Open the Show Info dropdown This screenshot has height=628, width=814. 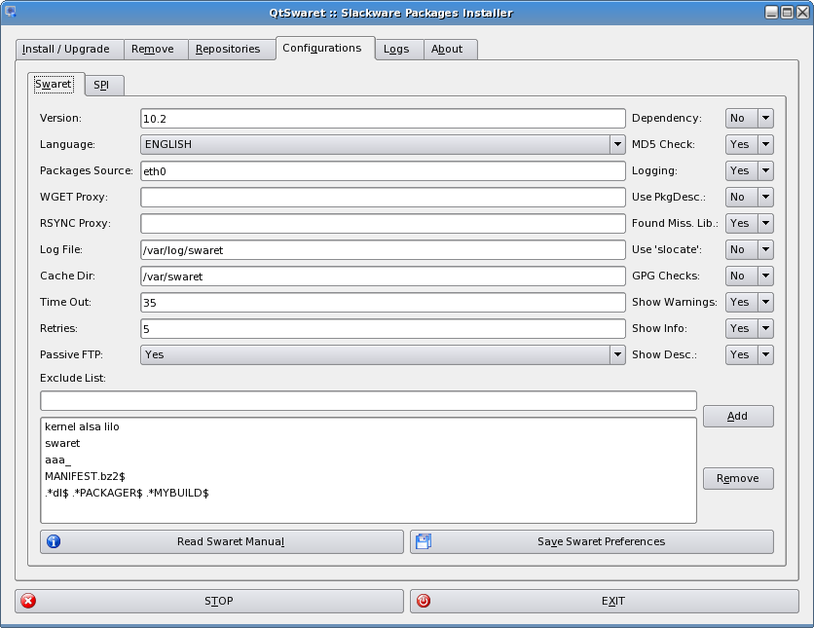coord(749,328)
